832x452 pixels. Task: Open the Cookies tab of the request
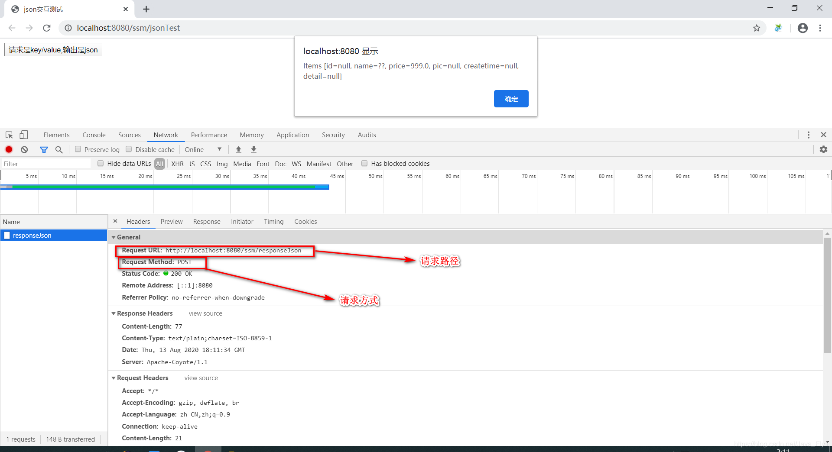pyautogui.click(x=305, y=222)
